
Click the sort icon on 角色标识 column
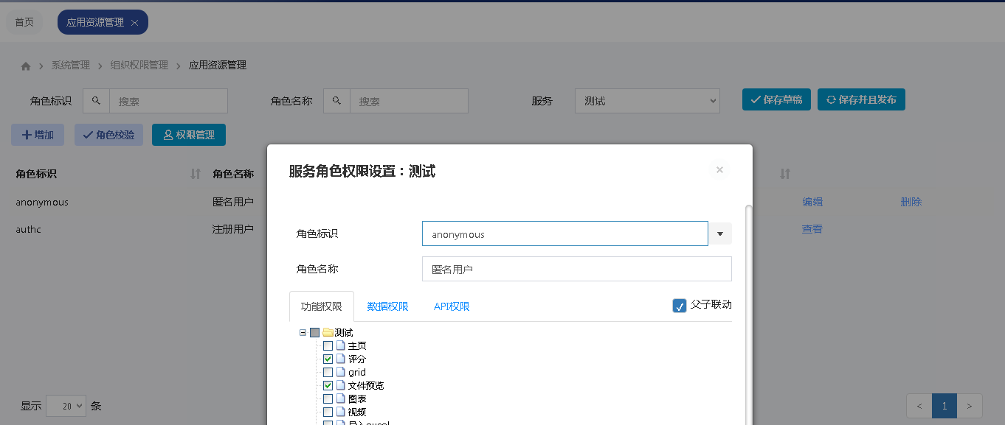[196, 174]
